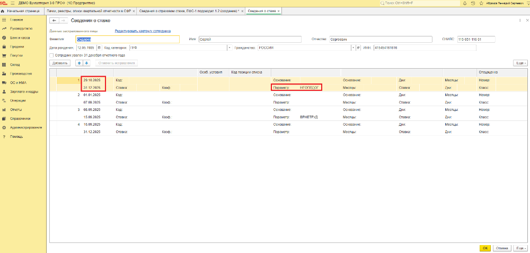Click the Начальная страница home icon
This screenshot has height=253, width=530.
(3, 11)
